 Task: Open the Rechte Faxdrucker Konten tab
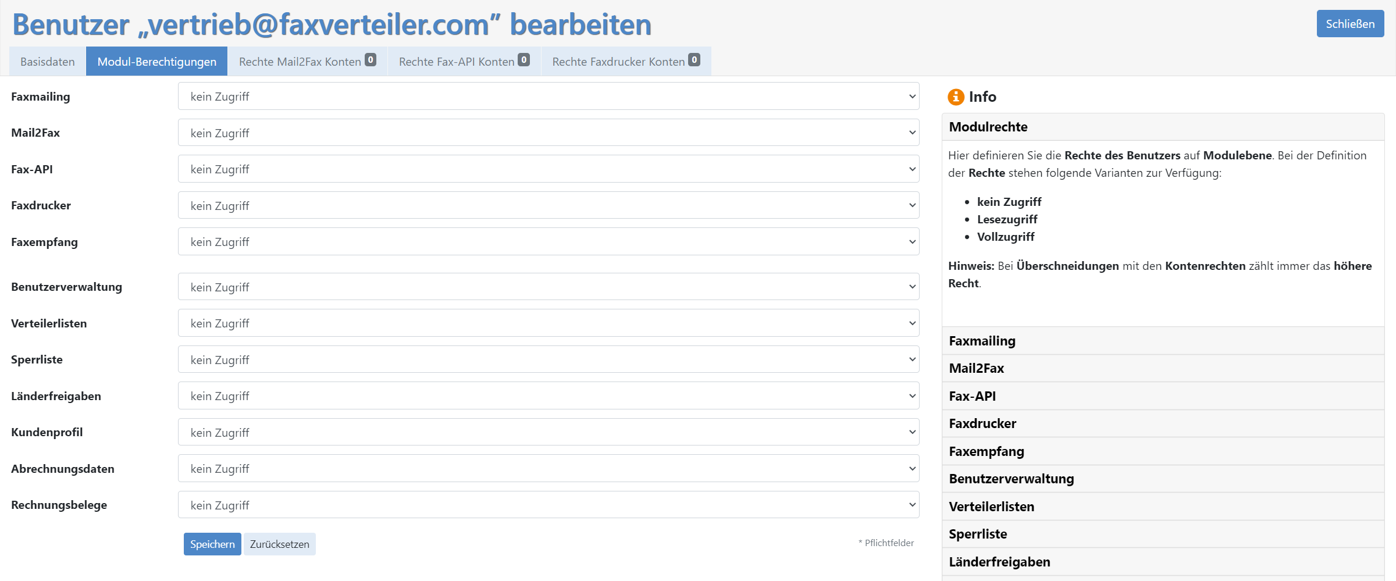coord(626,62)
